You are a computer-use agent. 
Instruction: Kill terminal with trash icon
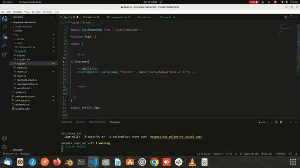pyautogui.click(x=281, y=122)
